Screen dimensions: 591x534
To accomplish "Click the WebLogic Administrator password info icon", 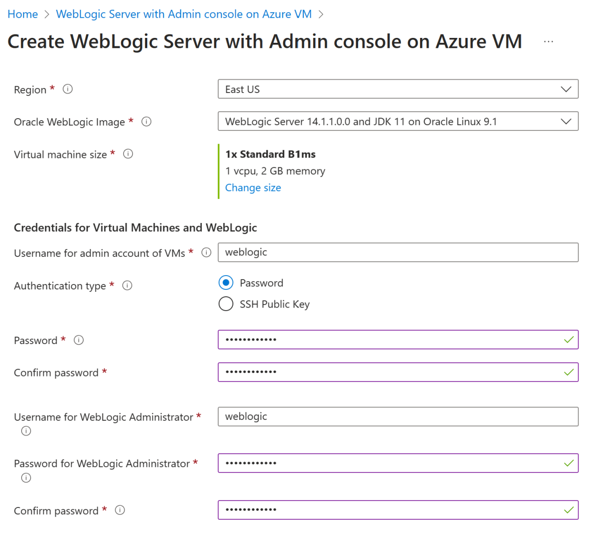I will coord(26,477).
